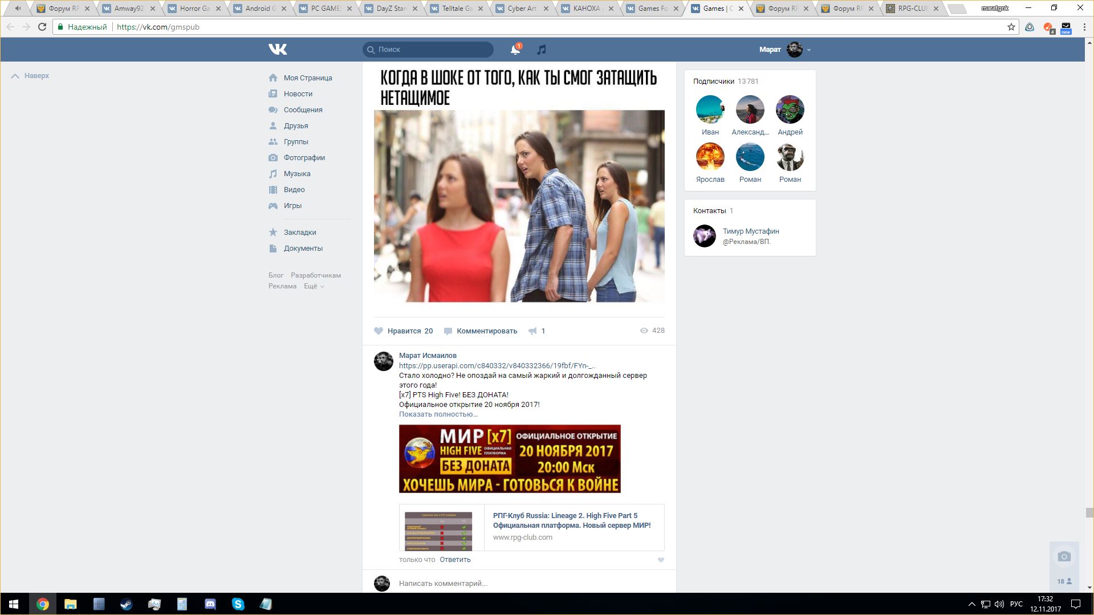Open Discord from the taskbar
The height and width of the screenshot is (615, 1094).
pyautogui.click(x=210, y=604)
